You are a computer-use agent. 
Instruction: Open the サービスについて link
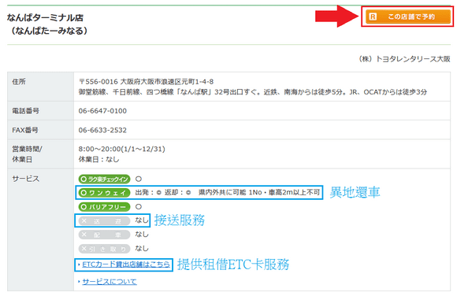110,282
